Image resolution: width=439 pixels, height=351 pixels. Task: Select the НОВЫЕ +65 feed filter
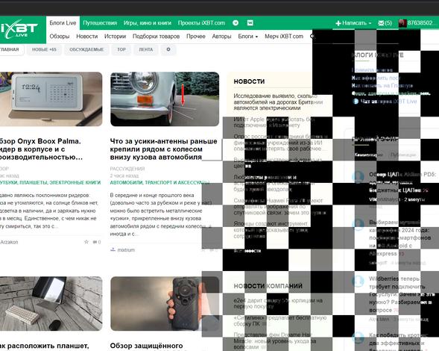[44, 49]
